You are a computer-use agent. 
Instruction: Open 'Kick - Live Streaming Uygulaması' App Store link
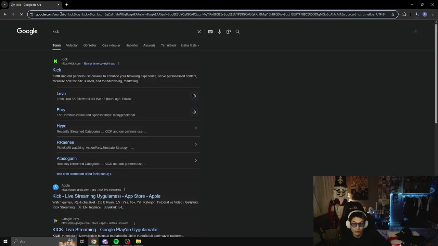[x=106, y=196]
